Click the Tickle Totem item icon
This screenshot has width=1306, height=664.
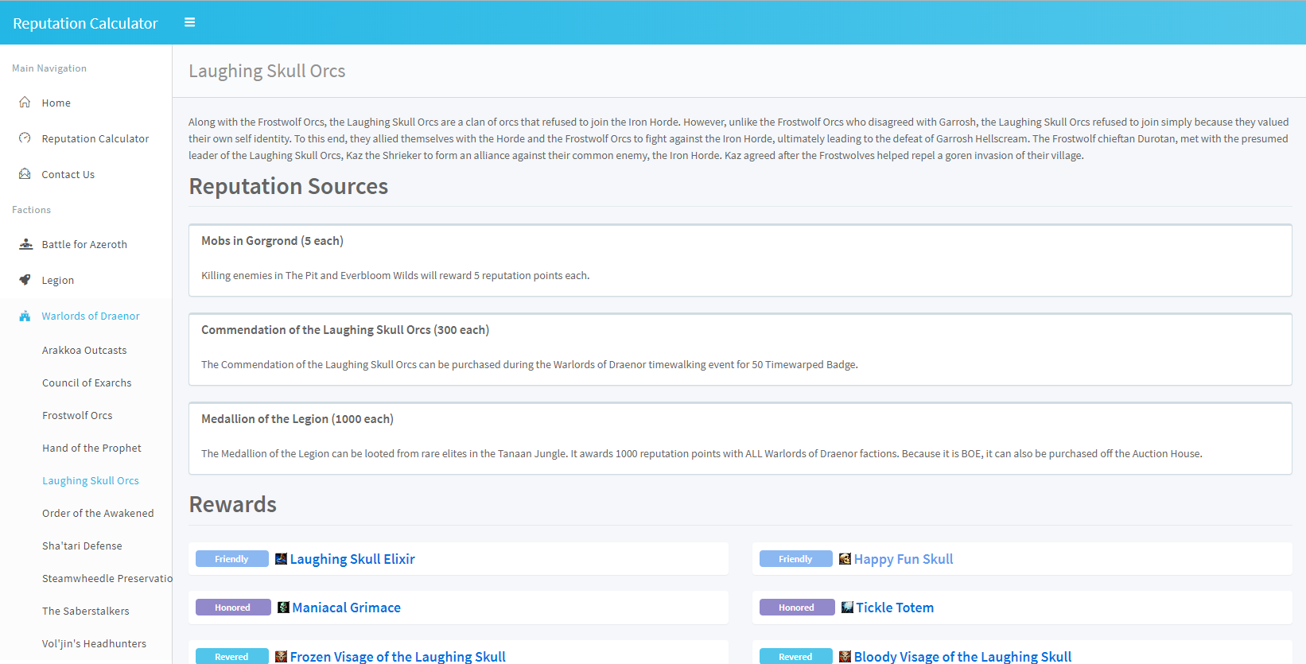[847, 608]
